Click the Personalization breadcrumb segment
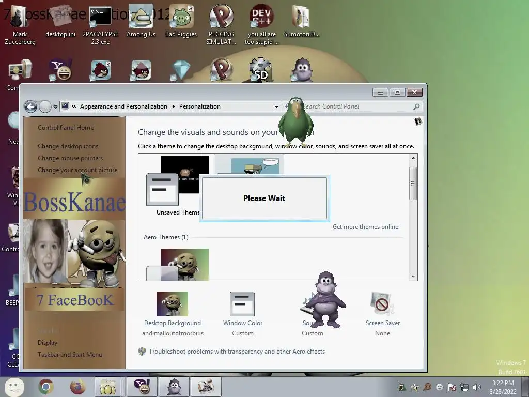529x397 pixels. coord(200,106)
